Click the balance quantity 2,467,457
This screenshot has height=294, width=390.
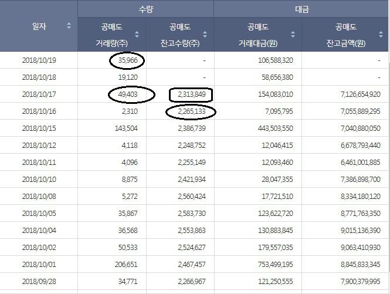(x=192, y=265)
